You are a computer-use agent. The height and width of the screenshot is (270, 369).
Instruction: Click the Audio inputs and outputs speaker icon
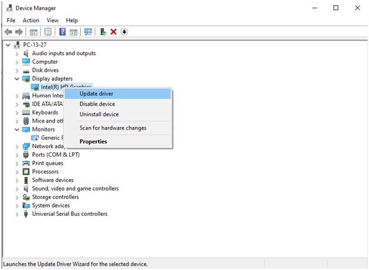(26, 53)
